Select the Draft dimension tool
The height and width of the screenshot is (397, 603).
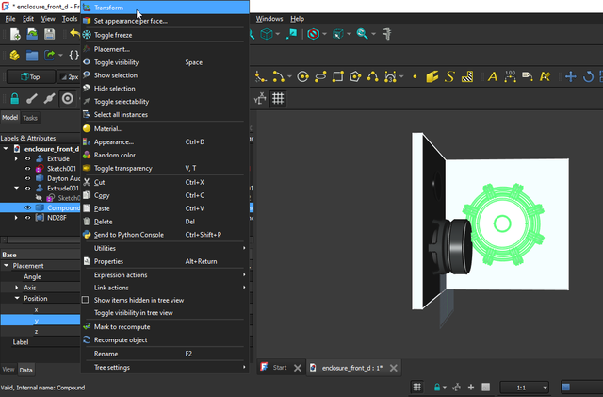510,76
